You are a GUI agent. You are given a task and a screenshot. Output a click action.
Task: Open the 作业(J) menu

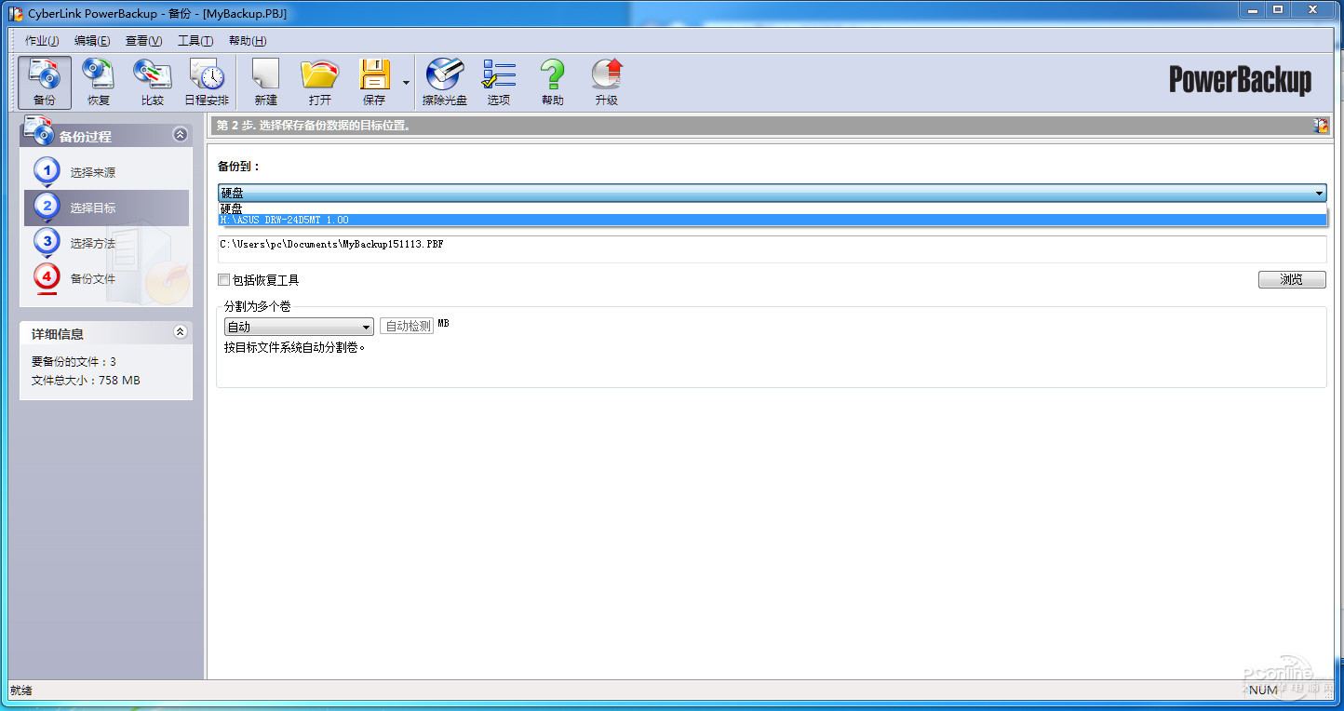[x=42, y=41]
